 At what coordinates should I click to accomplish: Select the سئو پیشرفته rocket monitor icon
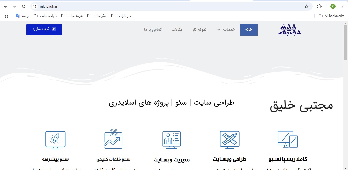click(x=55, y=140)
